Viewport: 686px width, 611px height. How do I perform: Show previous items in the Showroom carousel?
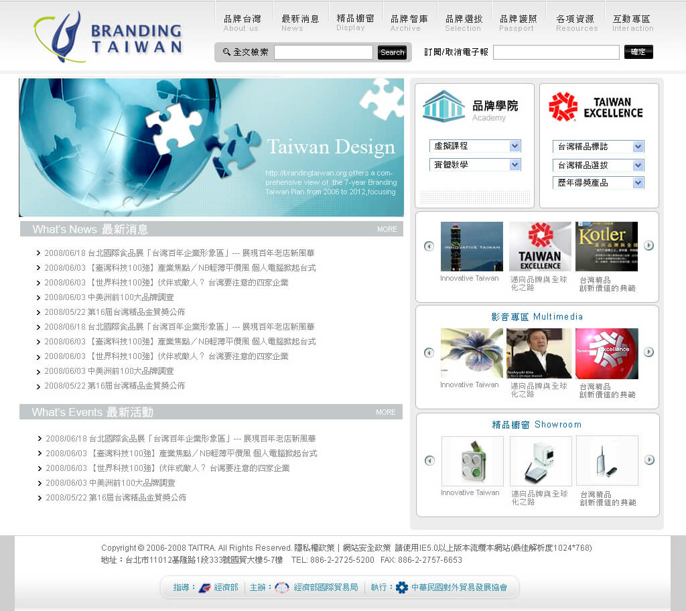tap(430, 460)
